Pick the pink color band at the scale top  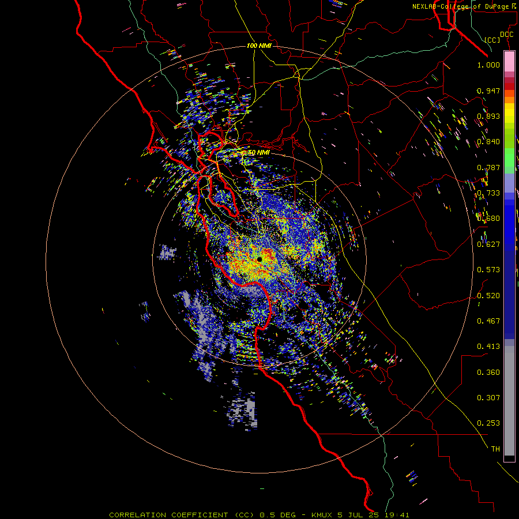click(509, 62)
